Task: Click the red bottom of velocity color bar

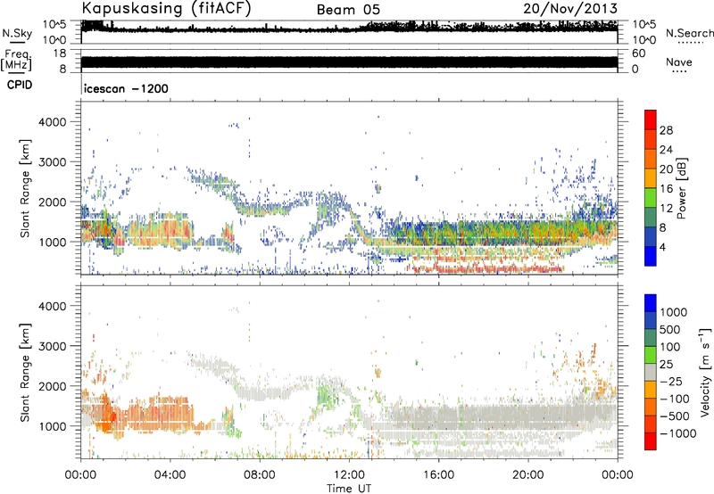Action: pyautogui.click(x=651, y=441)
